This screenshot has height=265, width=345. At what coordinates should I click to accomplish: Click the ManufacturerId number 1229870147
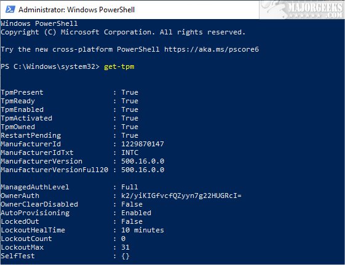coord(143,144)
